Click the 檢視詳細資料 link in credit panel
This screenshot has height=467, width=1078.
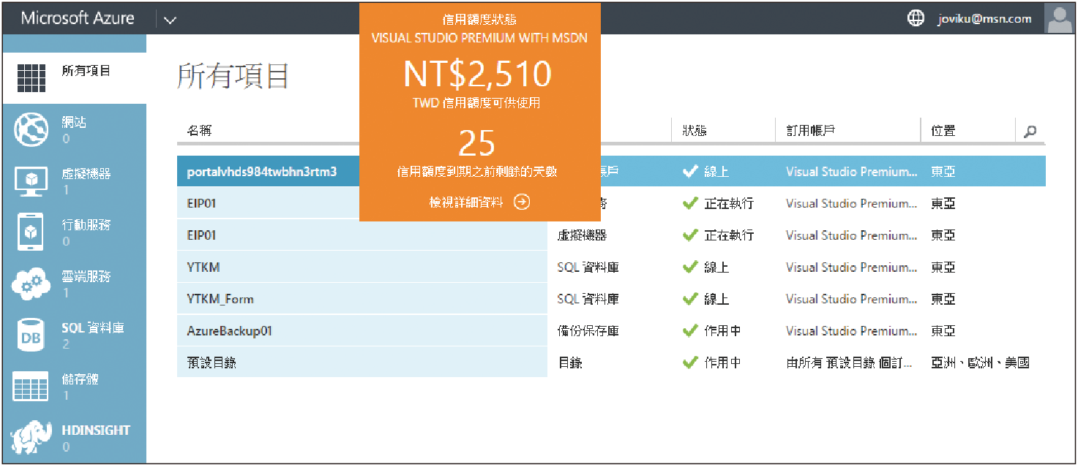466,202
